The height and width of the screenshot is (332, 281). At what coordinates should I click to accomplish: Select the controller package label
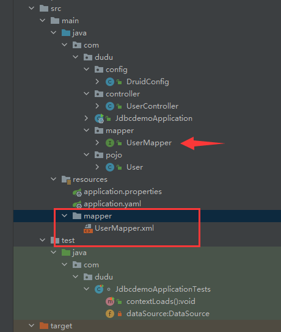click(123, 94)
